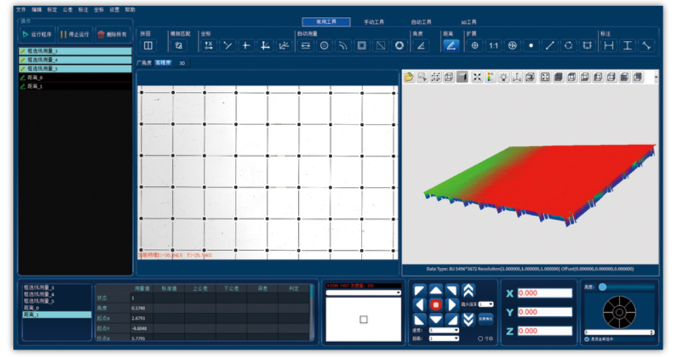
Task: Click the Y coordinate field showing 0.000
Action: click(x=545, y=312)
